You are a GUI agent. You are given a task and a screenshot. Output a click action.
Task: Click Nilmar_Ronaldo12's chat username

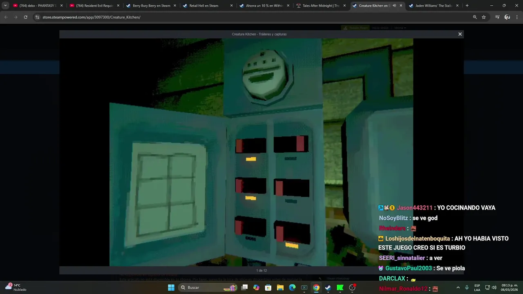[403, 289]
